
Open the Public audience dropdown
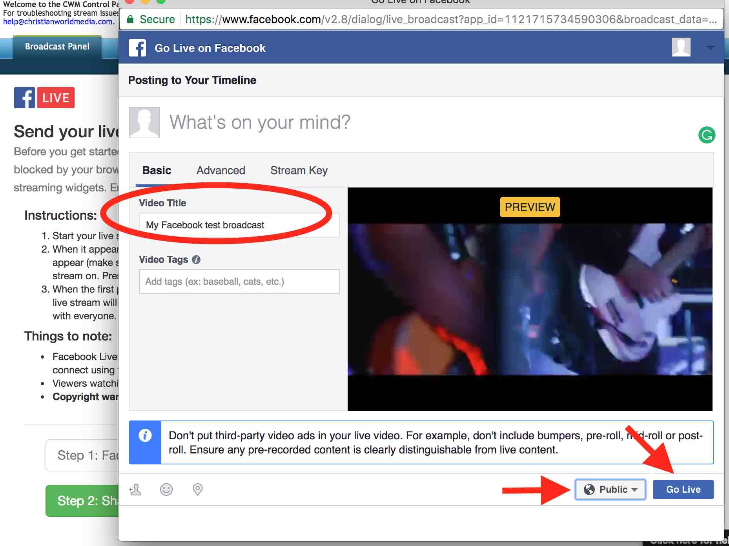click(x=611, y=490)
